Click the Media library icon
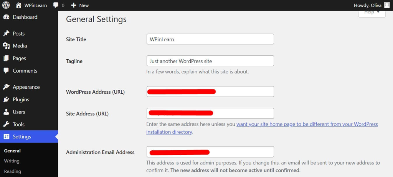The width and height of the screenshot is (393, 177). coord(6,46)
